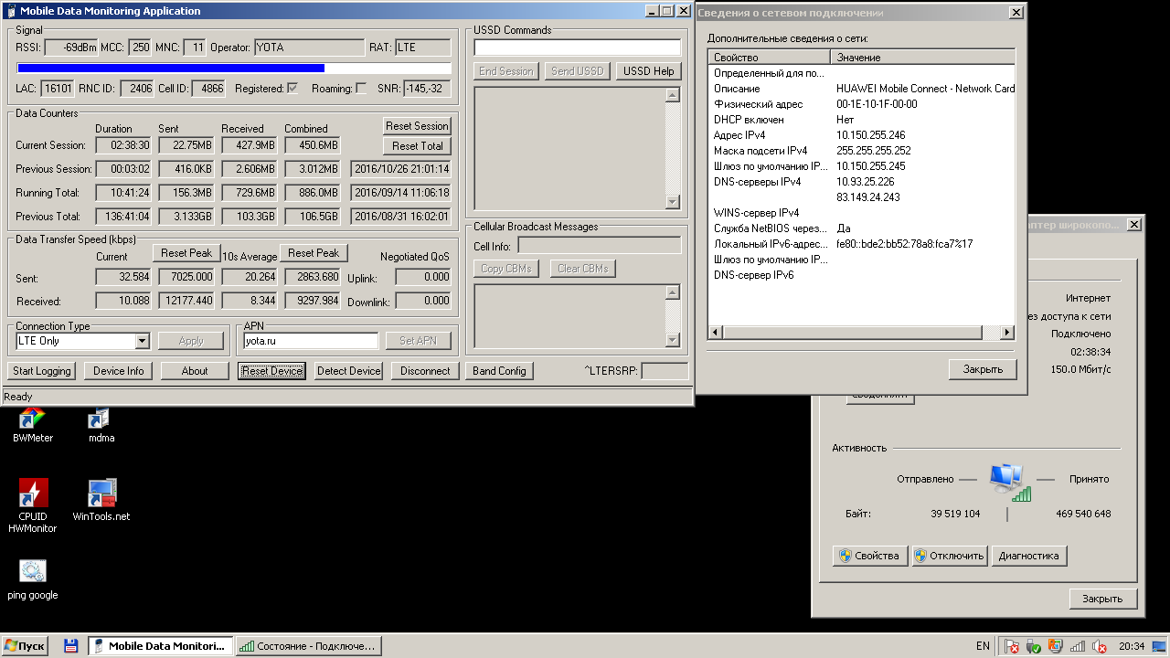Switch the EN language indicator
Viewport: 1170px width, 658px height.
[x=983, y=646]
